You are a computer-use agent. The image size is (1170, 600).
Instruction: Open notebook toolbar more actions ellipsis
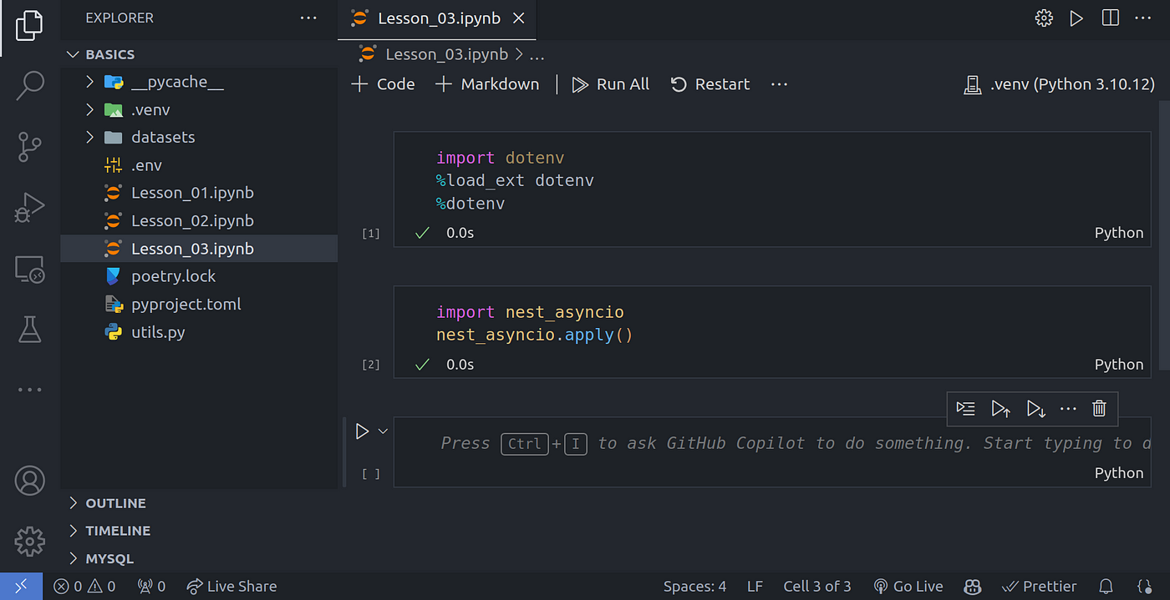[779, 84]
